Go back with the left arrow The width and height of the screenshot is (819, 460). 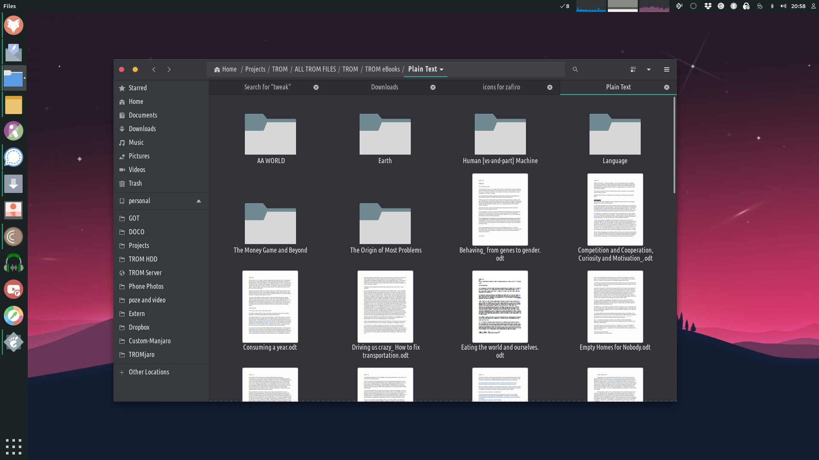pos(154,69)
